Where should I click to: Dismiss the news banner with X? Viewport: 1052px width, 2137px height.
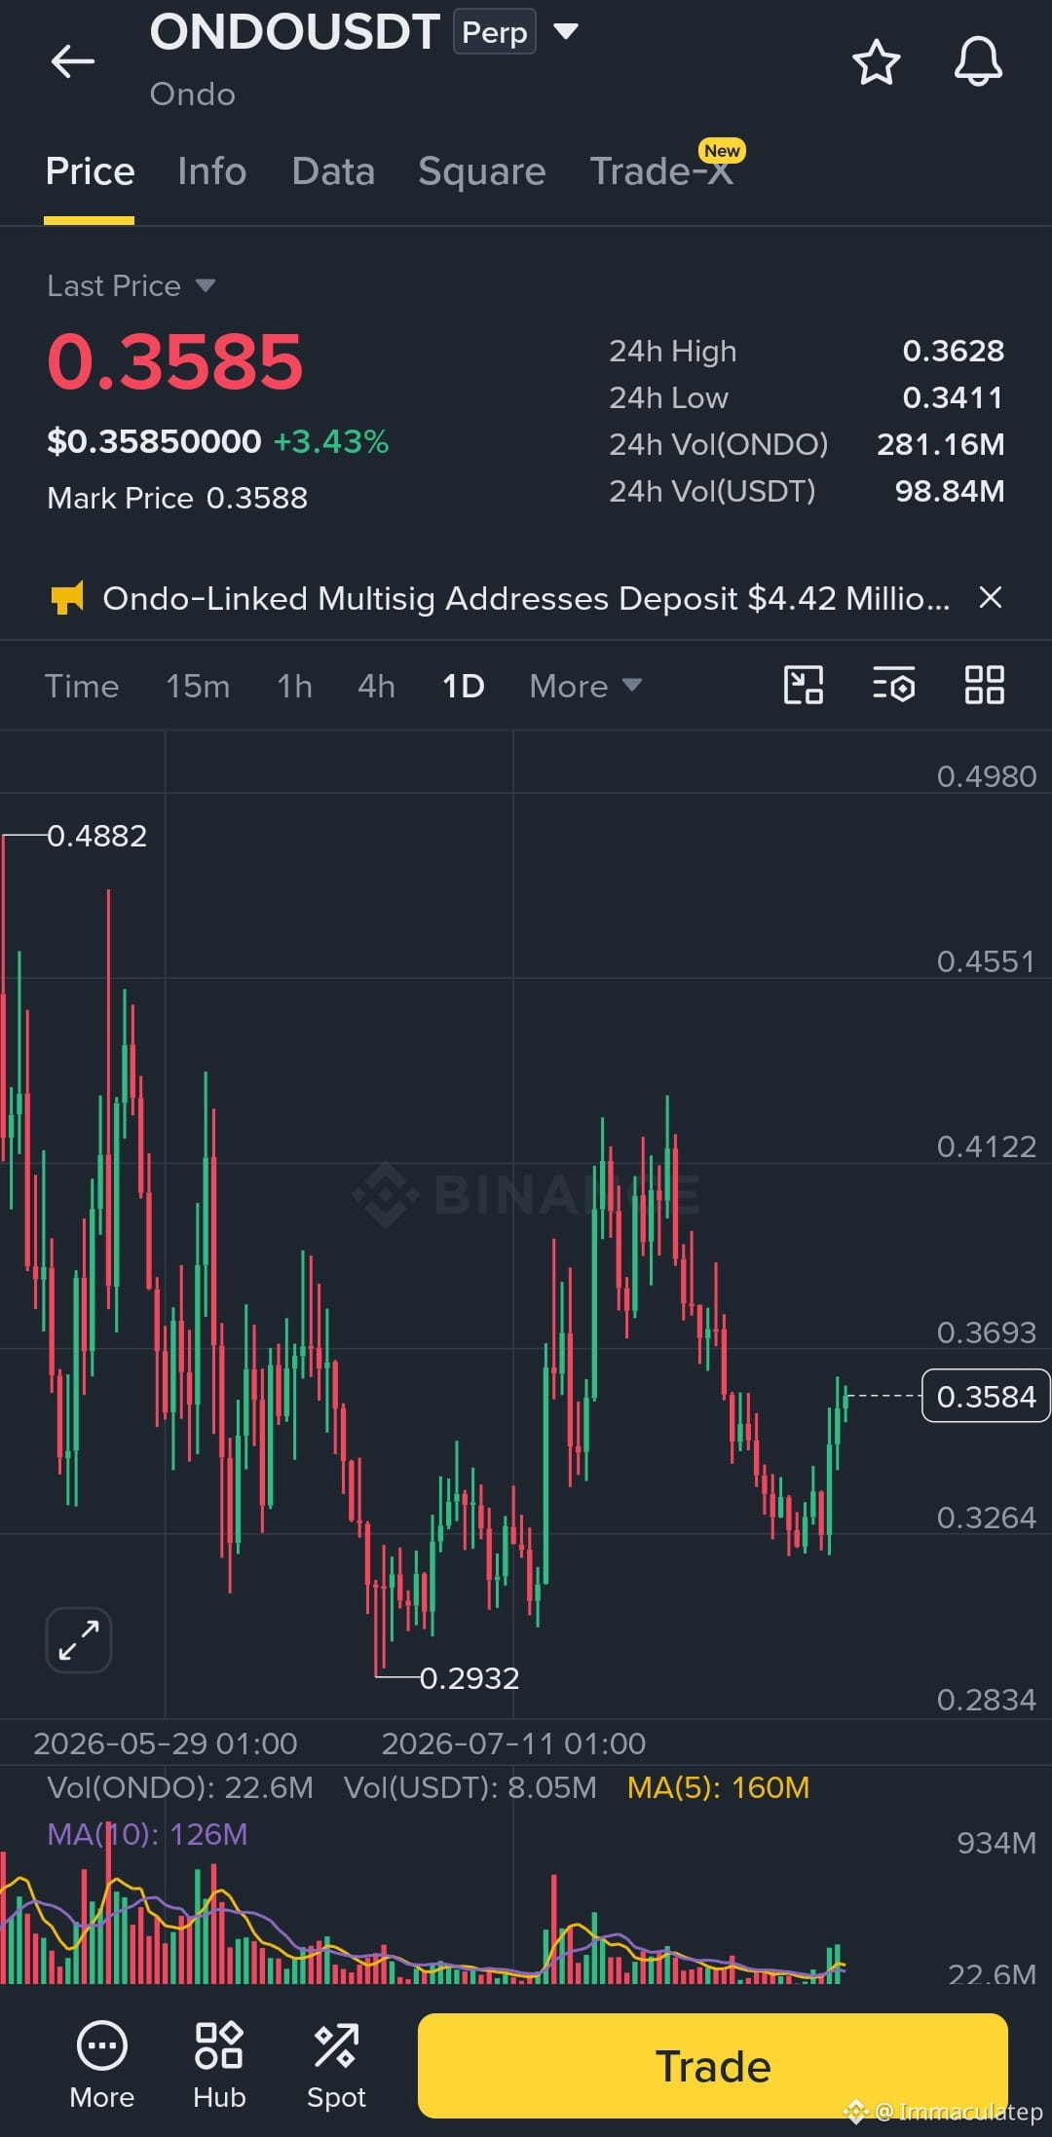pyautogui.click(x=990, y=597)
